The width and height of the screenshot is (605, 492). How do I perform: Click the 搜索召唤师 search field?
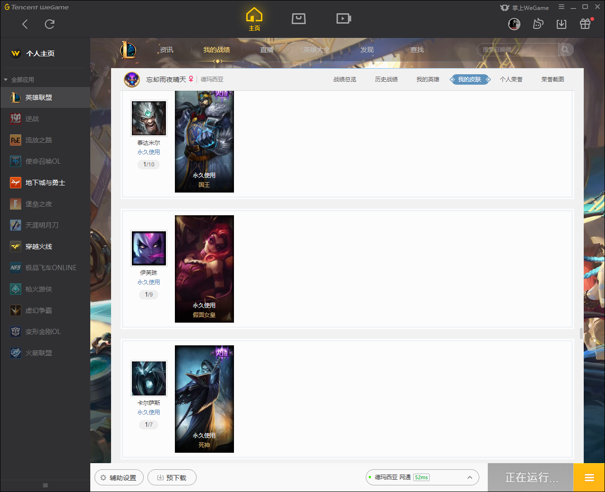pos(518,50)
